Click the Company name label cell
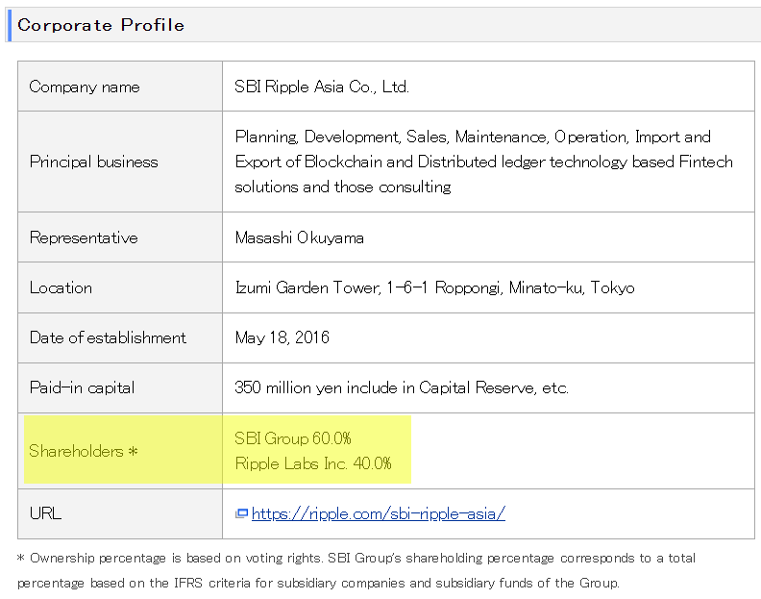761x599 pixels. click(120, 87)
